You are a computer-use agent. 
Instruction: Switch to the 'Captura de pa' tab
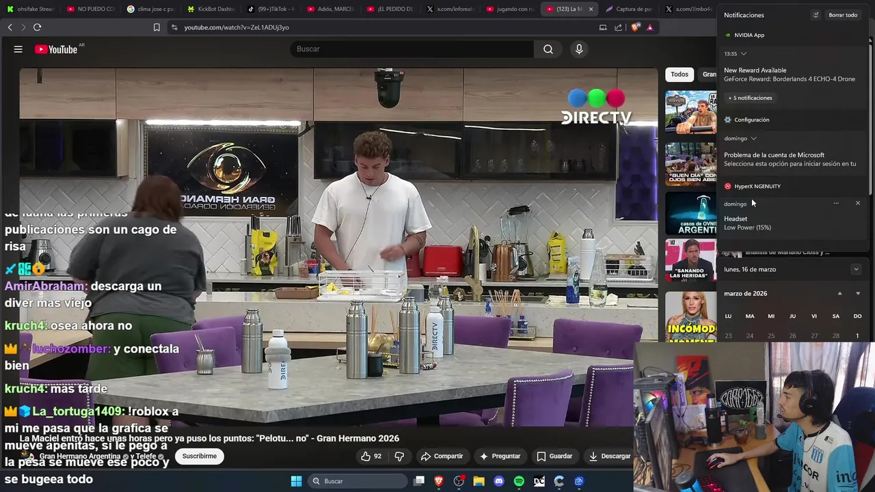coord(629,9)
